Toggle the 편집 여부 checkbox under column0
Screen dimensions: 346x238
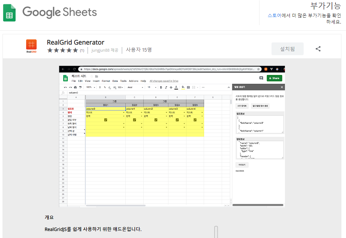[x=106, y=120]
